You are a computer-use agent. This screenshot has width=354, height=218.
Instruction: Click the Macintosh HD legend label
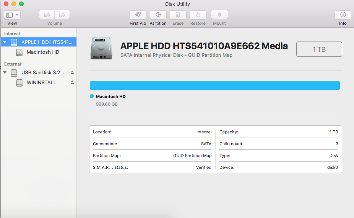[111, 96]
